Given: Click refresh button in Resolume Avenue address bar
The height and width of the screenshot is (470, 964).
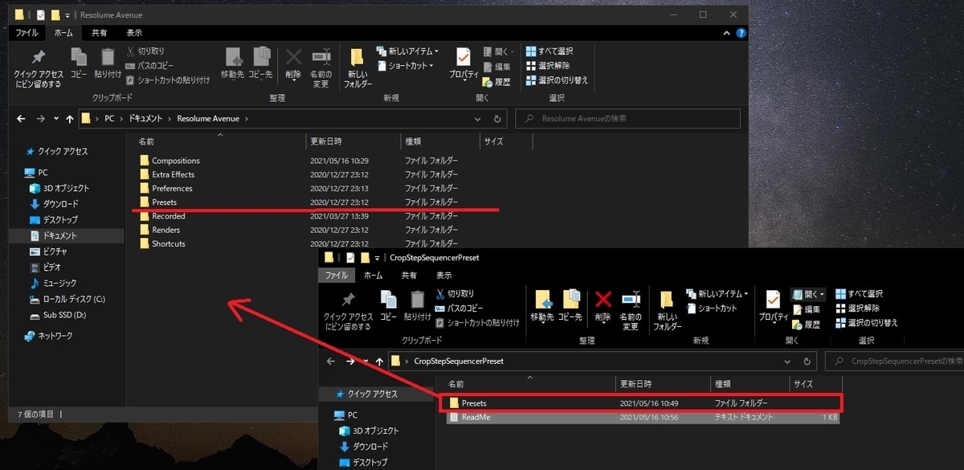Looking at the screenshot, I should [498, 119].
